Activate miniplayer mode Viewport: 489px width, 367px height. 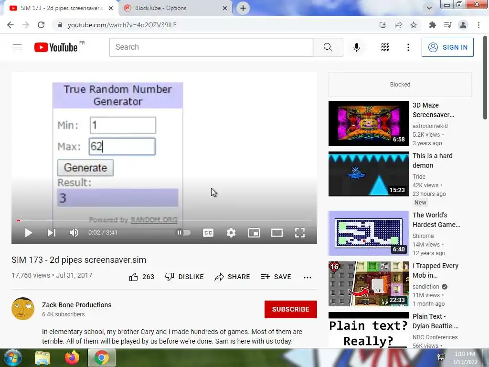pos(254,233)
